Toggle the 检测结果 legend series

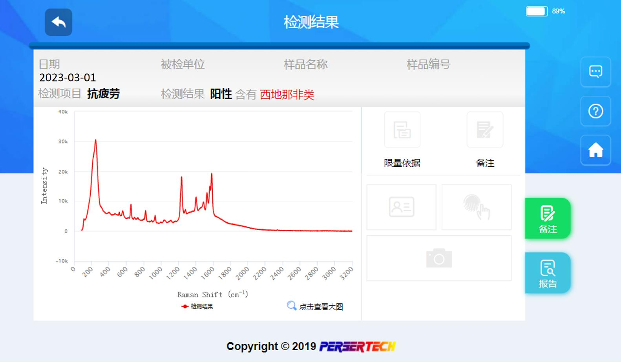click(x=197, y=306)
